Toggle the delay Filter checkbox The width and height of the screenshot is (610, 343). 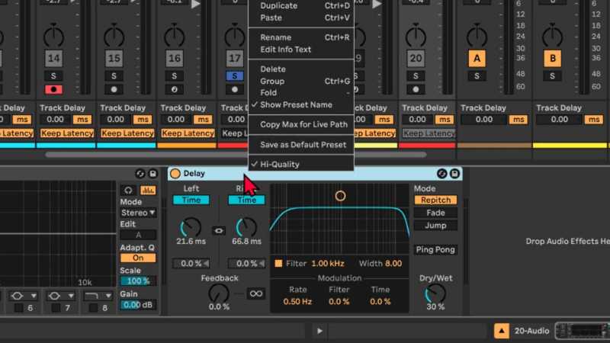point(278,263)
